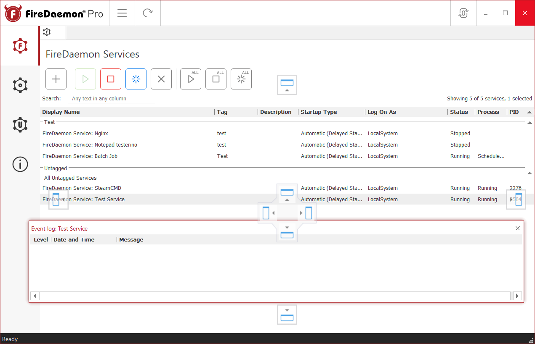Click the Ready status bar text
This screenshot has height=344, width=535.
(10, 339)
